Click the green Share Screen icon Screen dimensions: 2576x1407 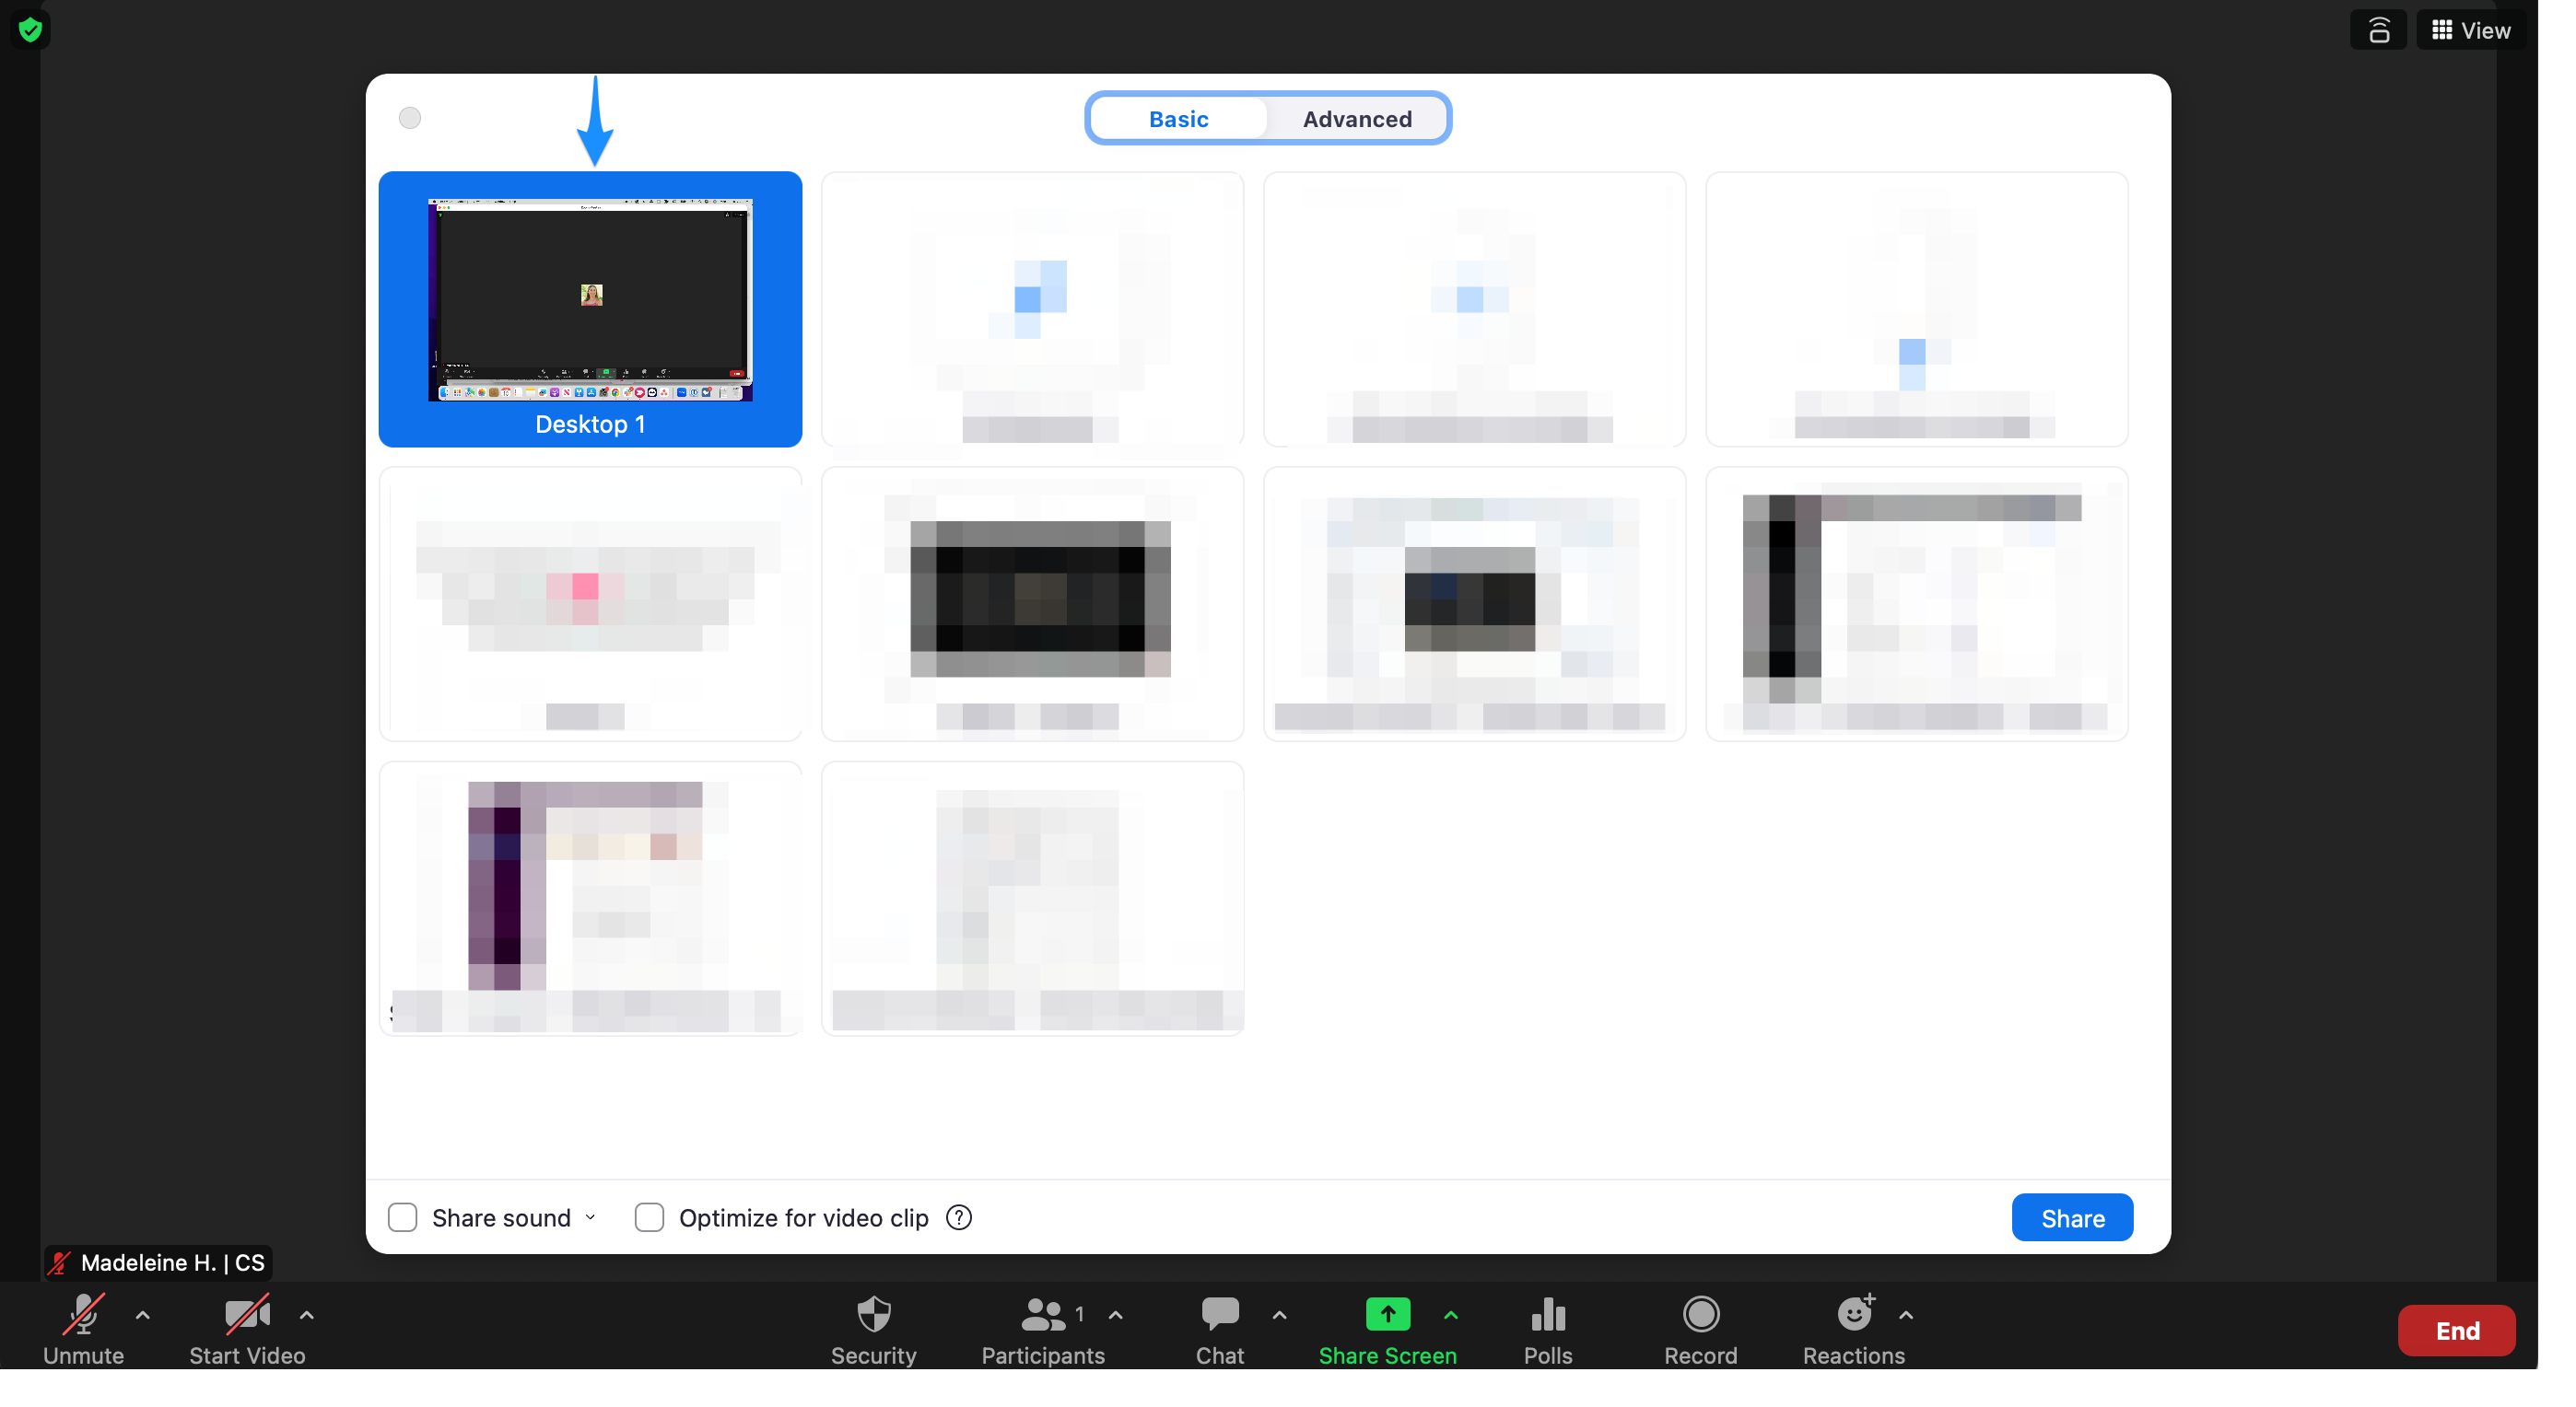[1387, 1314]
